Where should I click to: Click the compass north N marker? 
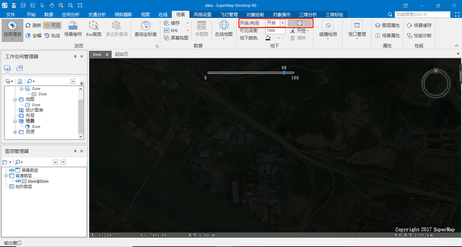pos(436,71)
